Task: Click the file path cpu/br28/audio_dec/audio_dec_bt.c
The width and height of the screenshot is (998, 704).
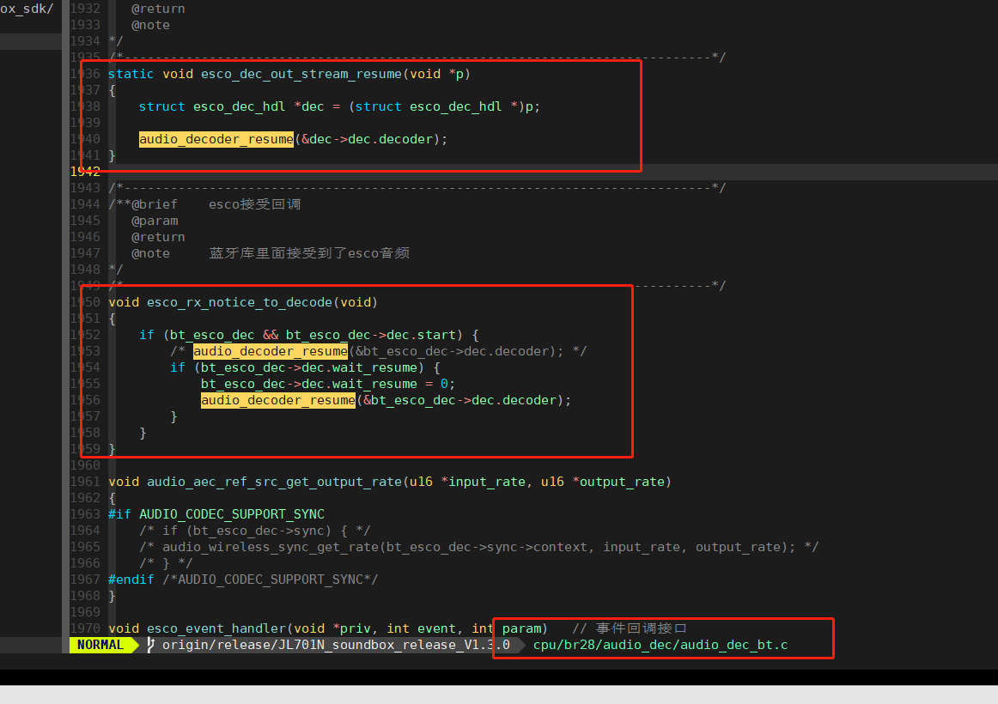Action: (x=660, y=645)
